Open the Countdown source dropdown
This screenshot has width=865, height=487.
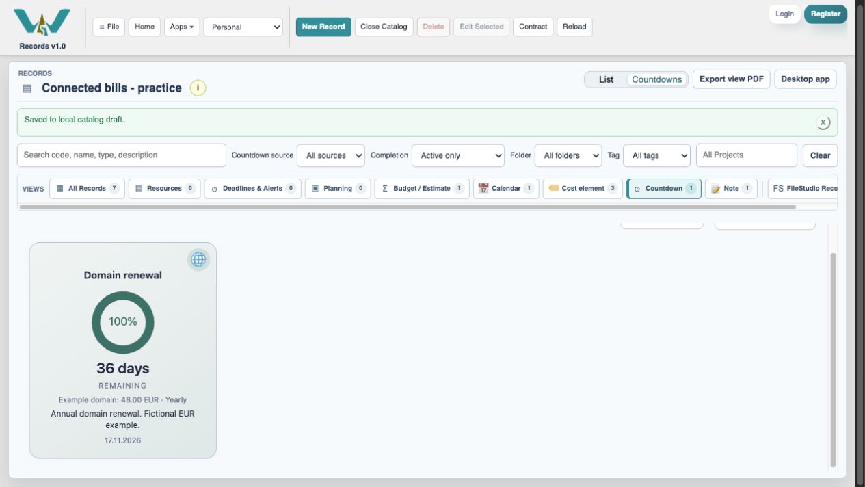coord(331,155)
